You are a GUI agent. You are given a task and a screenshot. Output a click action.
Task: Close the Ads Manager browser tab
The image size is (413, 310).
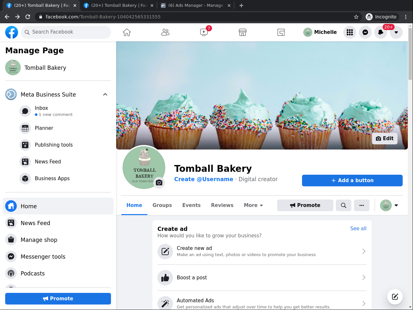229,5
